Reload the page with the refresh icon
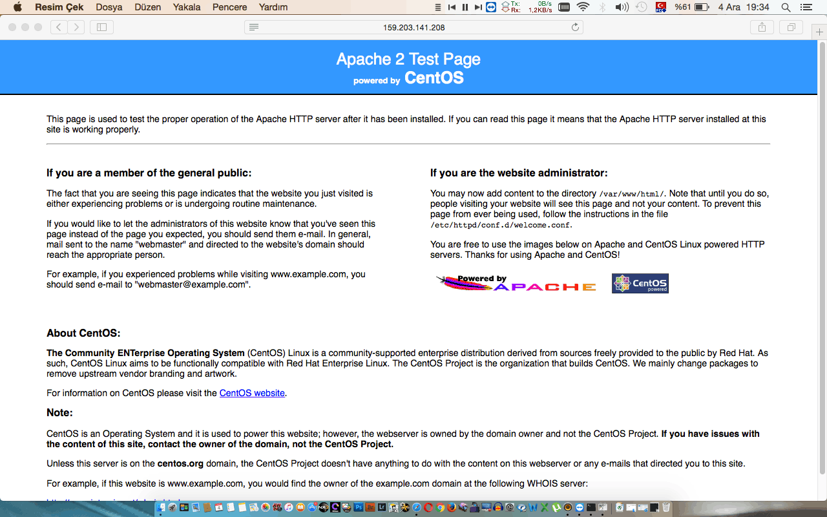Image resolution: width=827 pixels, height=517 pixels. point(575,27)
